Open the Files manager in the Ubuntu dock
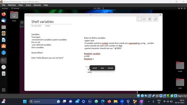This screenshot has width=187, height=105. pos(4,27)
